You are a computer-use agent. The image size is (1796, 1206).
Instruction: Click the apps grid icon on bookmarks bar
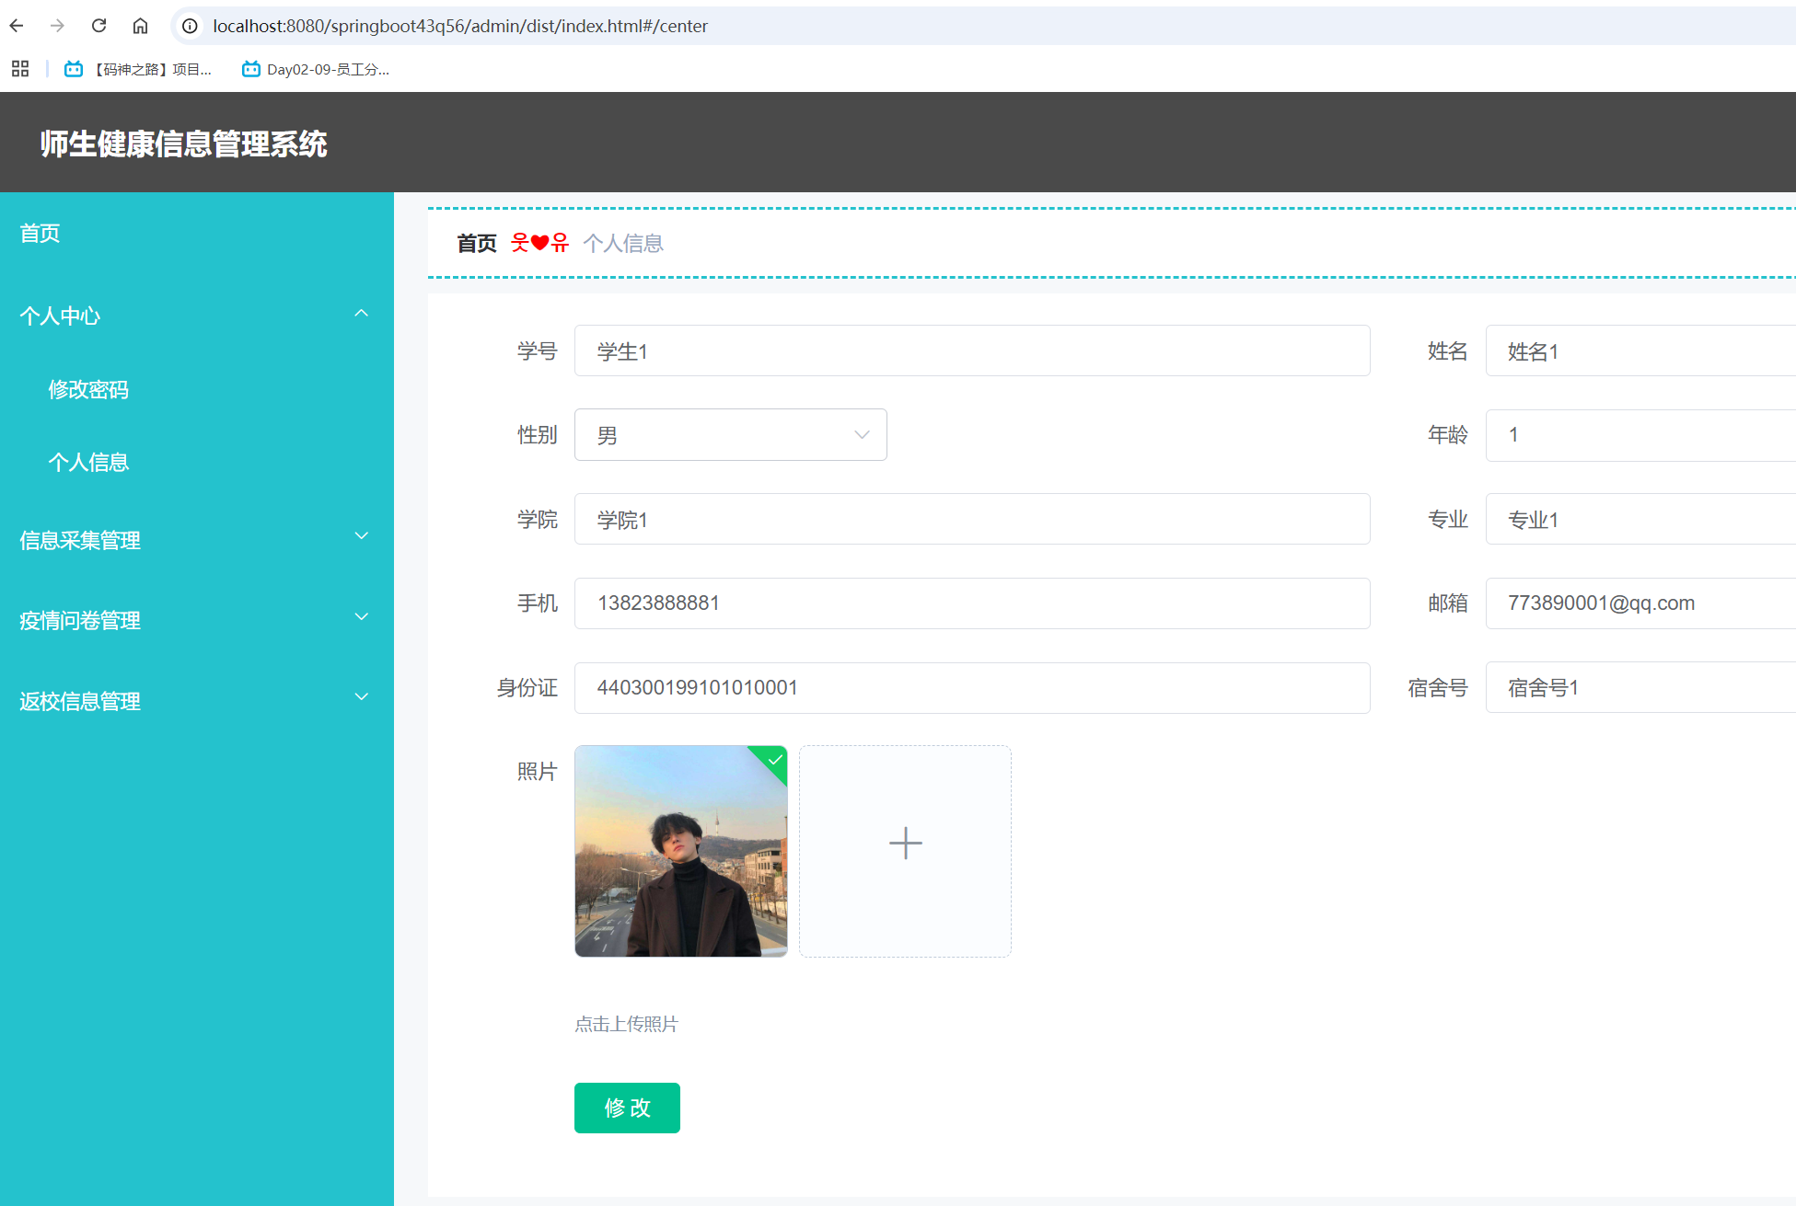[19, 69]
